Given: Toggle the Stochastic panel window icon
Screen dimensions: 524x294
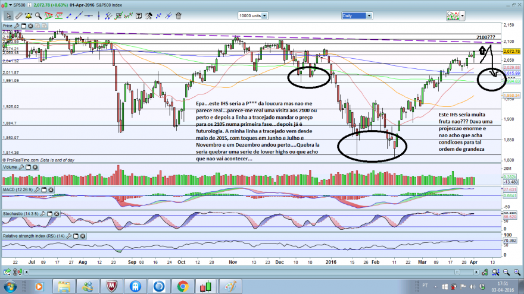Looking at the screenshot, I should pyautogui.click(x=50, y=214).
